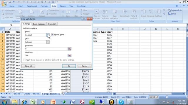Click the Ungroup outline icon

(151, 12)
